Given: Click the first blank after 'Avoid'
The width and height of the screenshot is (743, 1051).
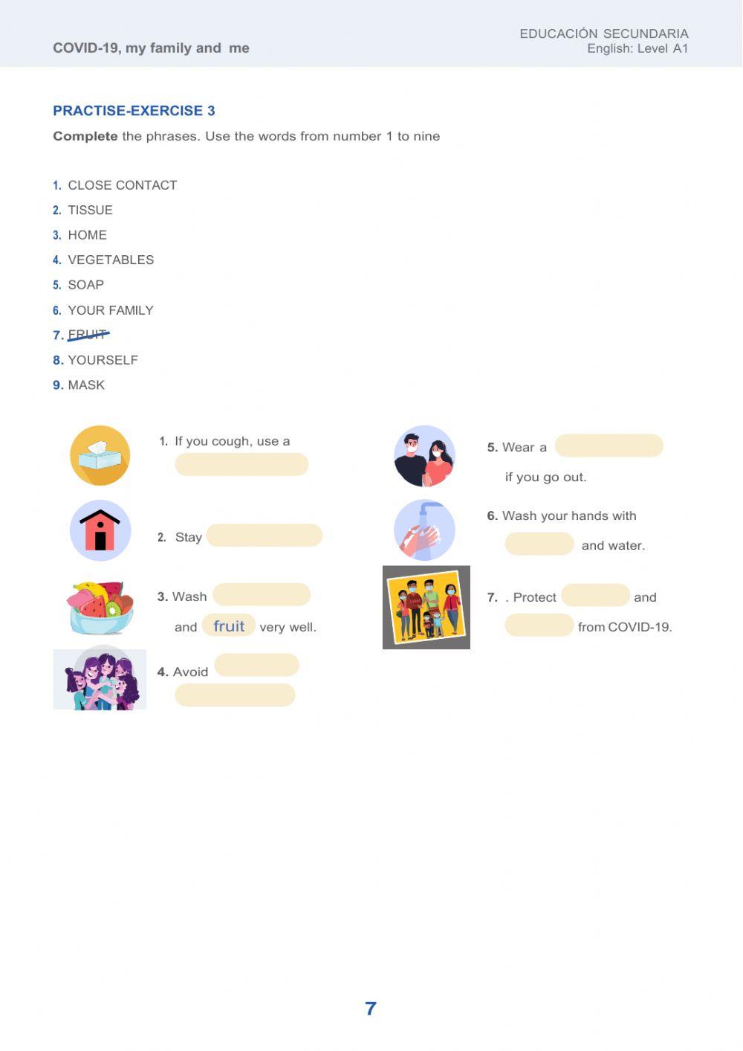Looking at the screenshot, I should click(x=256, y=665).
